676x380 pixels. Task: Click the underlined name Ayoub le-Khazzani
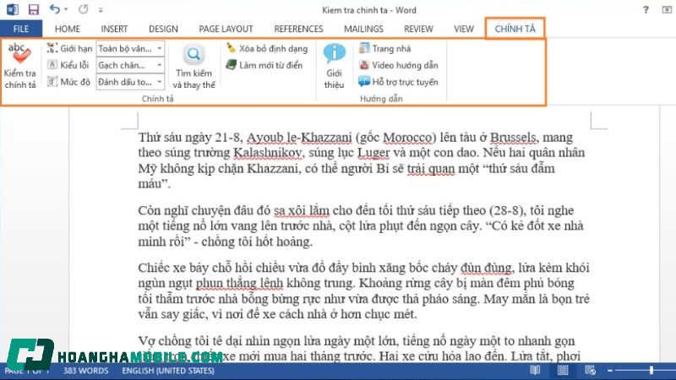(x=299, y=138)
